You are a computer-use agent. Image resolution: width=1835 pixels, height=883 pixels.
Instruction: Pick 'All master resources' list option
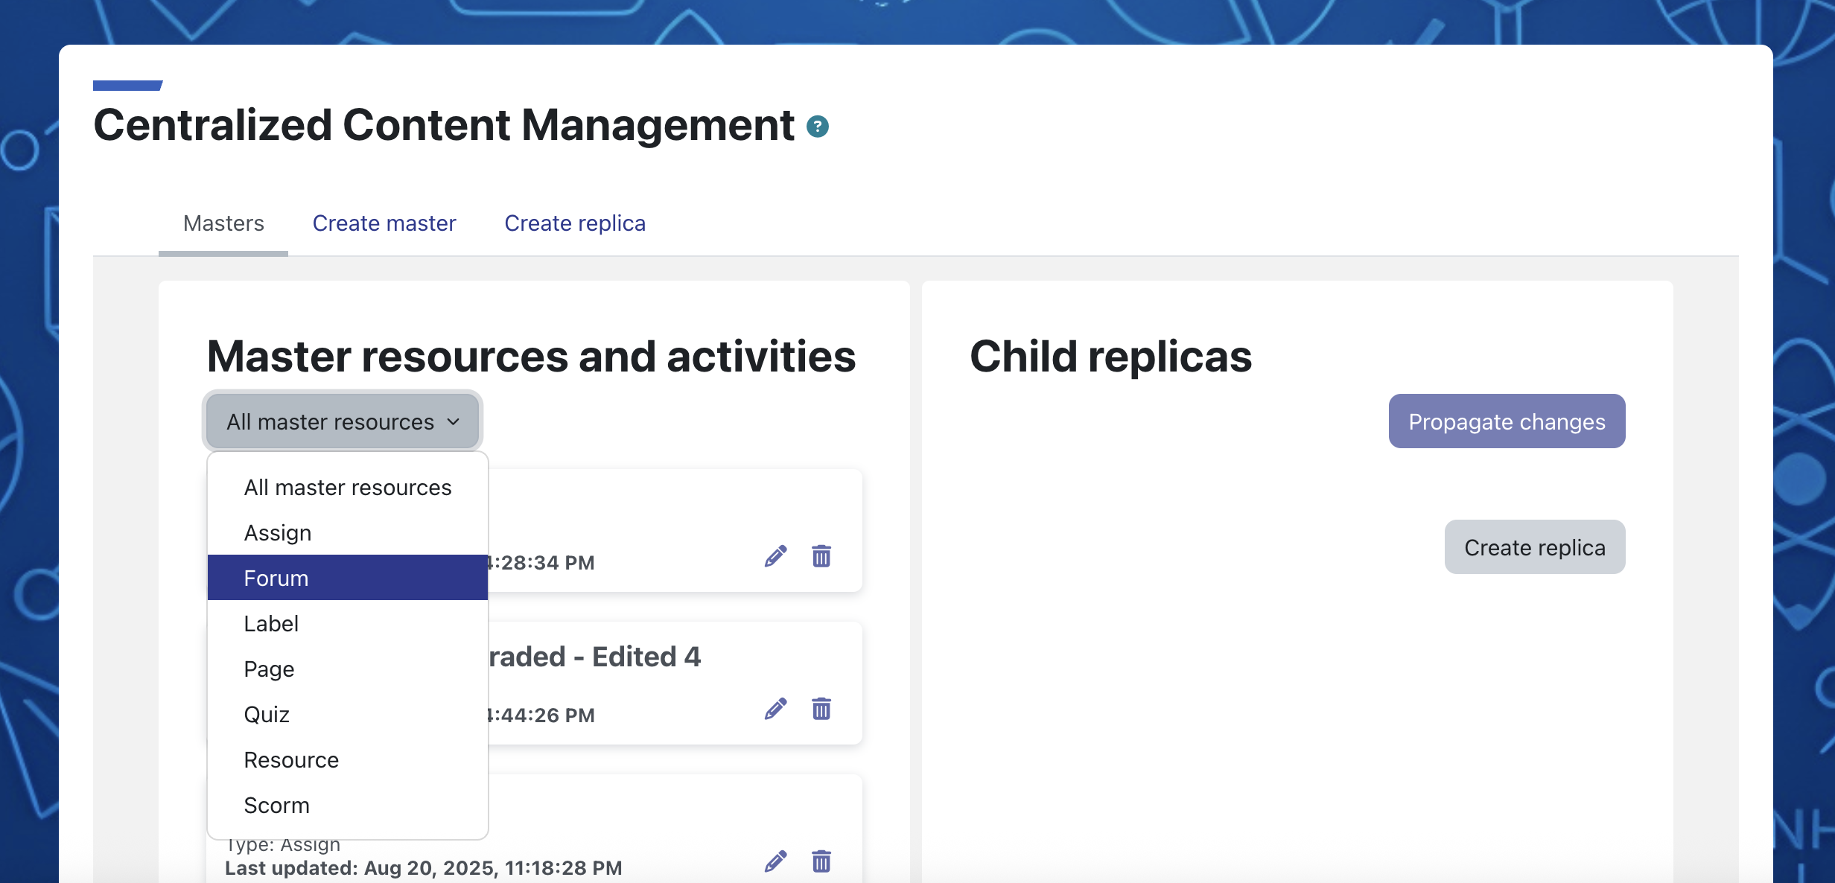[x=348, y=487]
